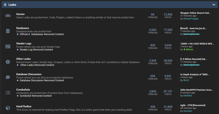
Task: Click the Stealer Logs ID card icon
Action: coord(8,46)
